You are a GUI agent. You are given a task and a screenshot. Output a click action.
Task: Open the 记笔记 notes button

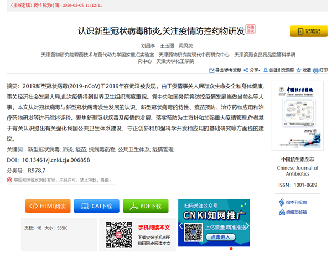[307, 31]
